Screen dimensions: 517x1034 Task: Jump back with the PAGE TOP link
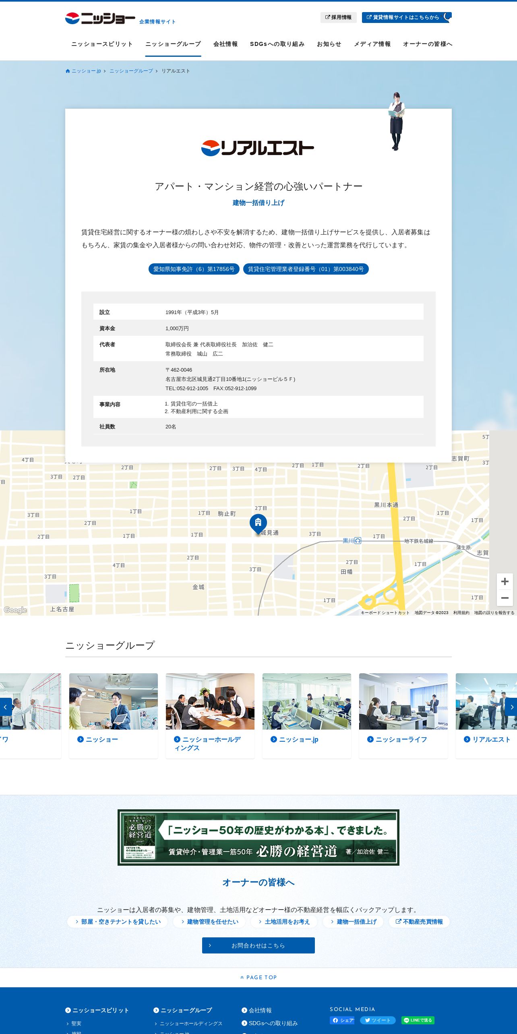258,977
